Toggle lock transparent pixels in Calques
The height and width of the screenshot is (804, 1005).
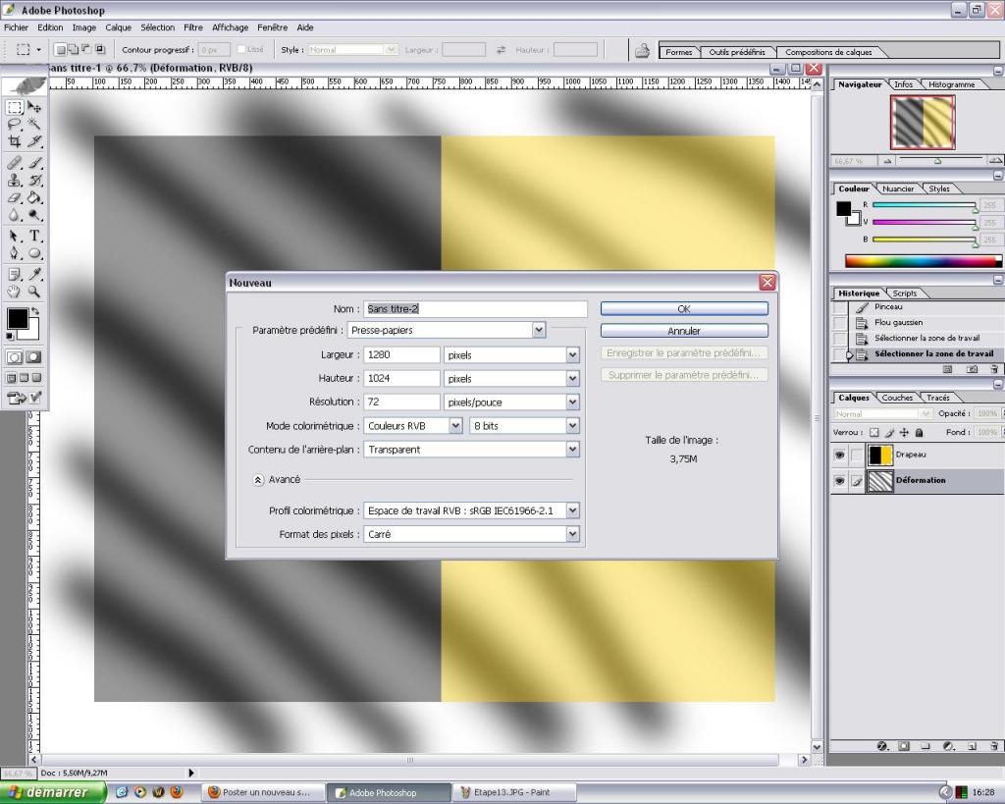[874, 433]
